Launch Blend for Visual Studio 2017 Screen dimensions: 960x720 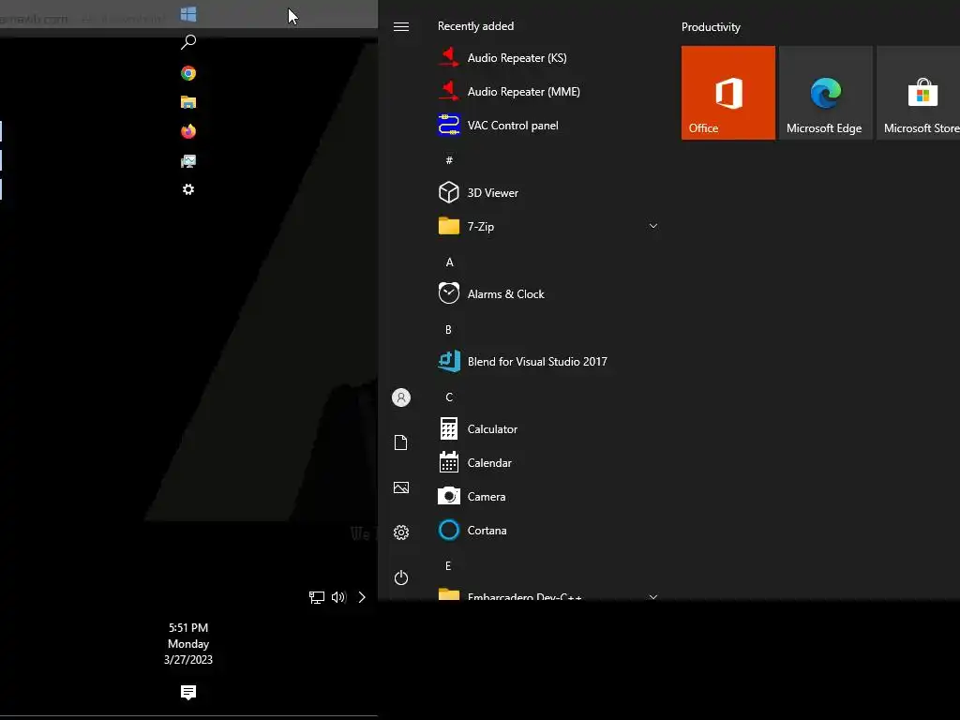pos(547,361)
